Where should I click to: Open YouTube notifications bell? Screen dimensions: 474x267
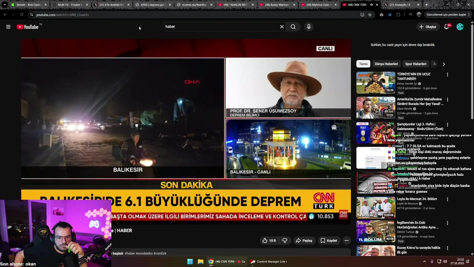coord(447,27)
